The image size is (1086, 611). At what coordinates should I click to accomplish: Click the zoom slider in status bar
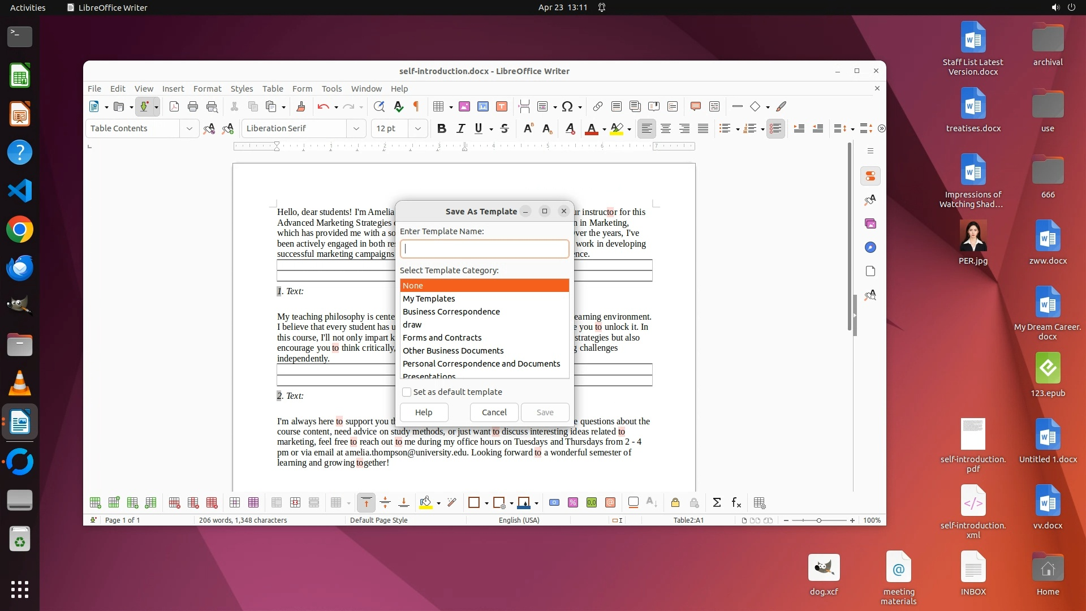click(x=818, y=520)
